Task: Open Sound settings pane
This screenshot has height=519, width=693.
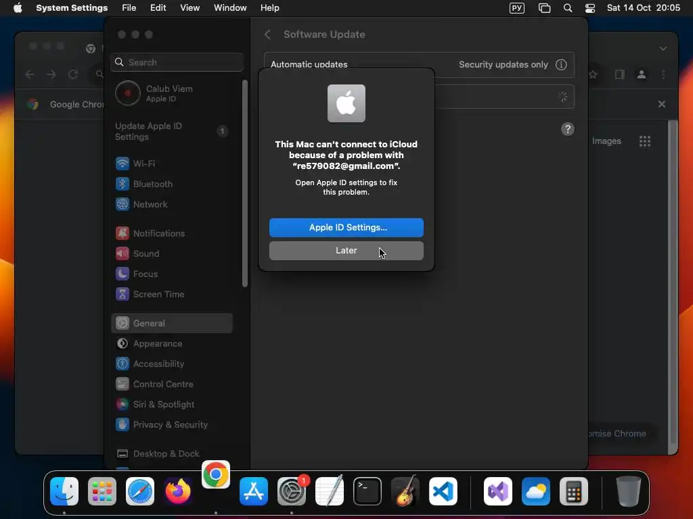Action: click(171, 254)
